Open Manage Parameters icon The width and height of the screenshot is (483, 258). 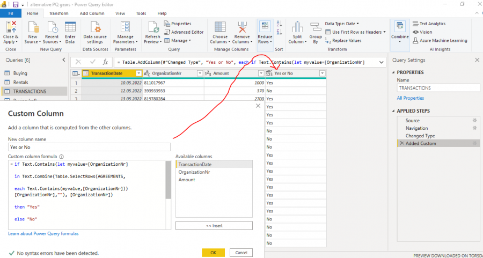(126, 27)
